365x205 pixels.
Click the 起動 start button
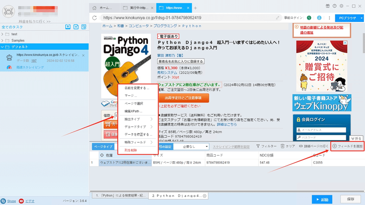(x=322, y=200)
